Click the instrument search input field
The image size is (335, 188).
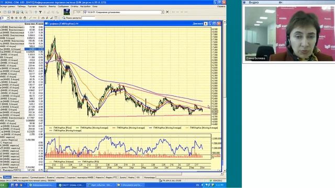pos(88,18)
